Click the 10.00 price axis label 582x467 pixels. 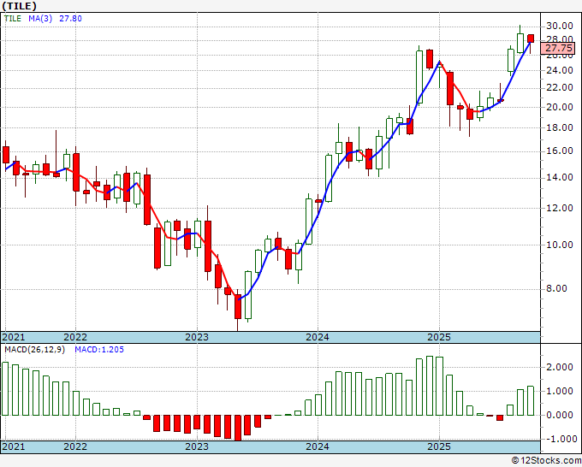coord(559,245)
